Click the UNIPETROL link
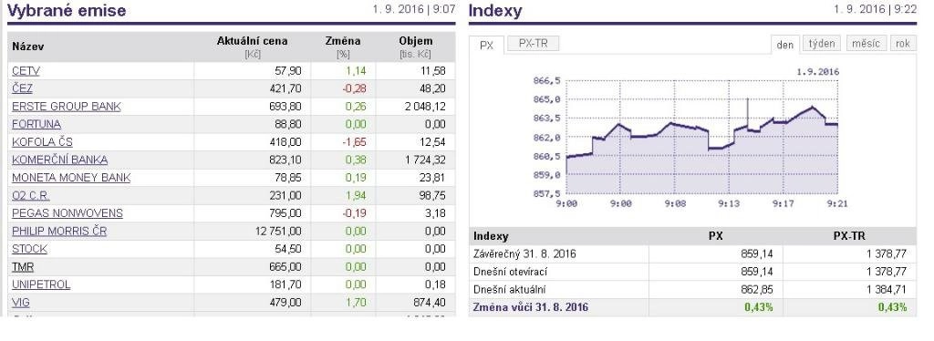Screen dimensions: 934x341 coord(41,284)
